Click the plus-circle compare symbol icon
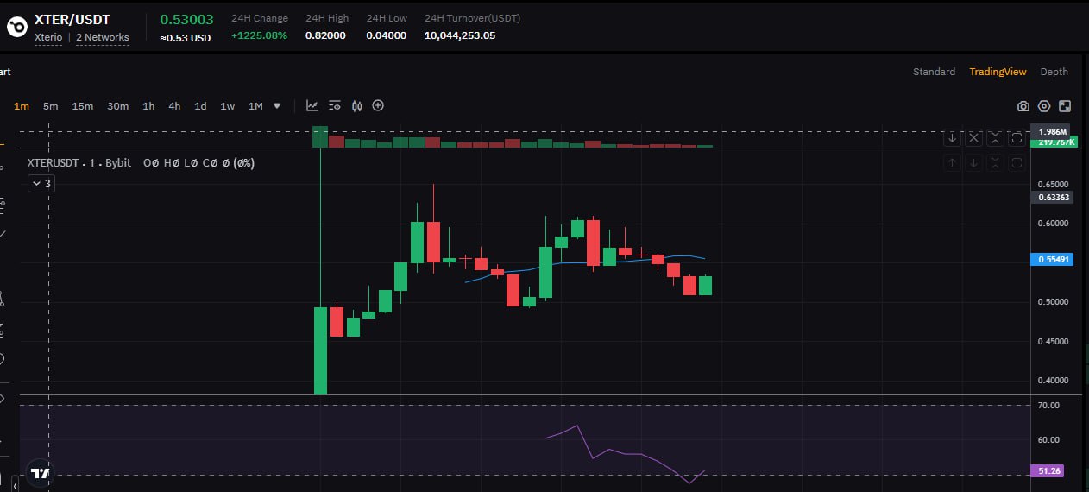1089x492 pixels. pos(378,106)
